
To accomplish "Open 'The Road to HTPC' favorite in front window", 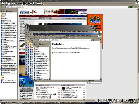I will [41, 55].
